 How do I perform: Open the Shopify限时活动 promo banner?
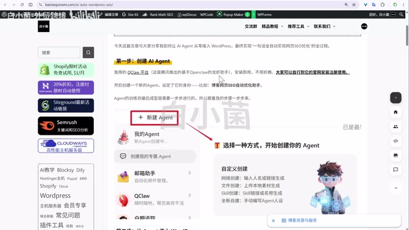(x=66, y=70)
